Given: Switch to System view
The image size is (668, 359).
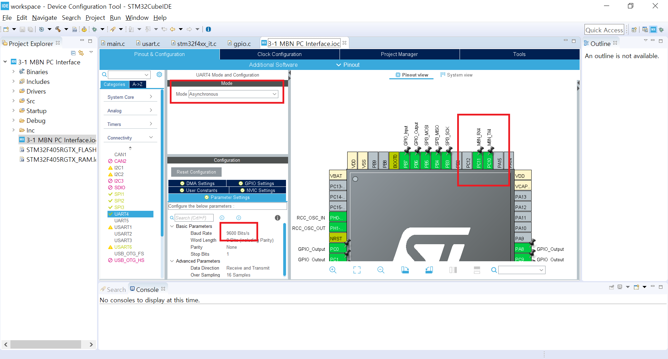Looking at the screenshot, I should click(456, 75).
